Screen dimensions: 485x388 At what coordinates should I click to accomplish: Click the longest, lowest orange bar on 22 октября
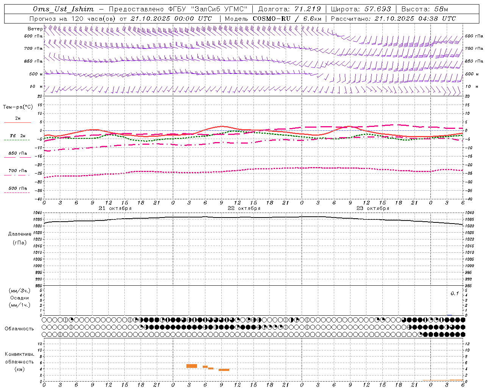(224, 370)
